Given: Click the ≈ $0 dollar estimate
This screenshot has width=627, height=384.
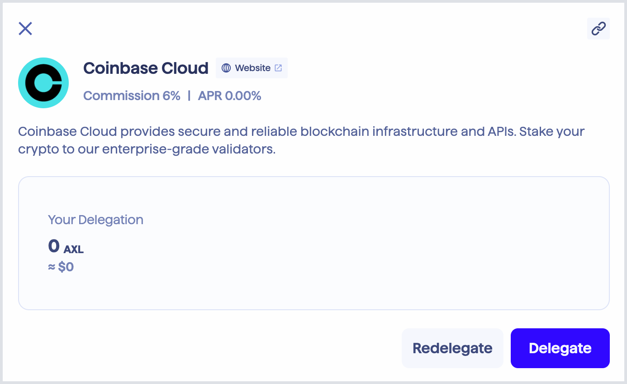Looking at the screenshot, I should [x=61, y=267].
